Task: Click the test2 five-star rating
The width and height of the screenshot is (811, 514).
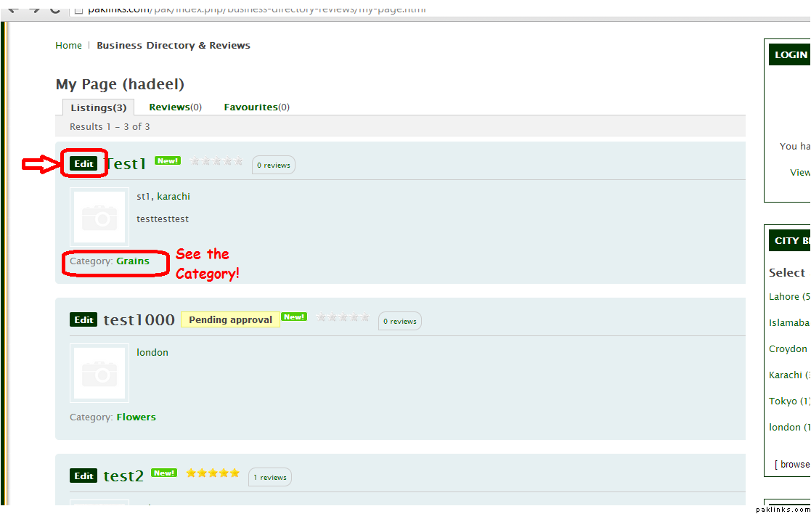Action: pos(213,473)
